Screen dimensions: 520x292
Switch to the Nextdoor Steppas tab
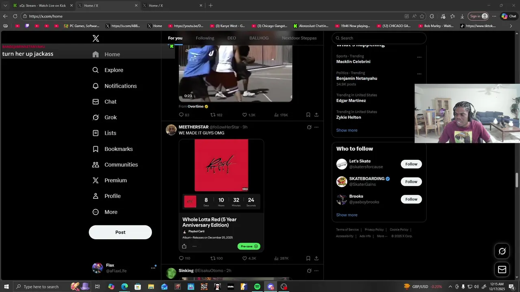(299, 38)
